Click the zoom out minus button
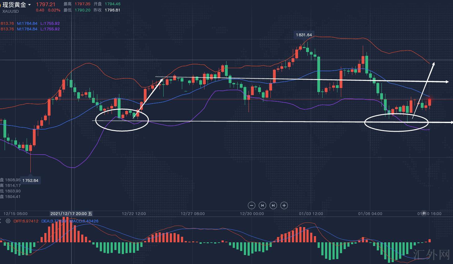The image size is (453, 264). pyautogui.click(x=252, y=205)
